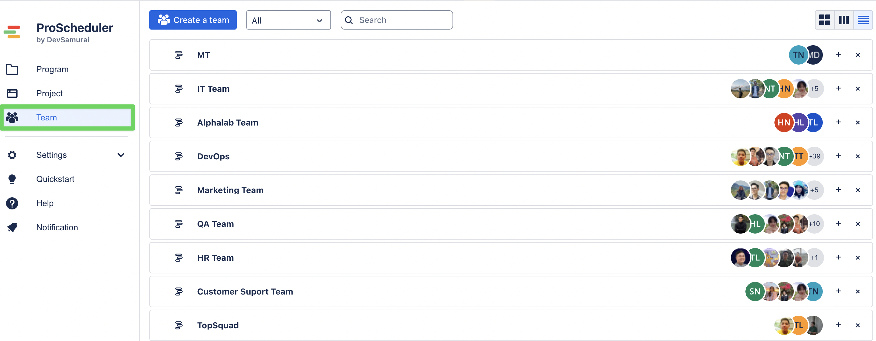Add a member to QA Team
Screen dimensions: 876x341
(838, 224)
